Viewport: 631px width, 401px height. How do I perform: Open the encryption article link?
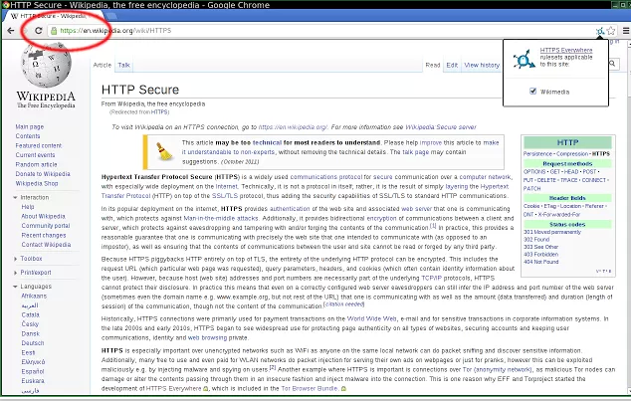click(x=381, y=218)
